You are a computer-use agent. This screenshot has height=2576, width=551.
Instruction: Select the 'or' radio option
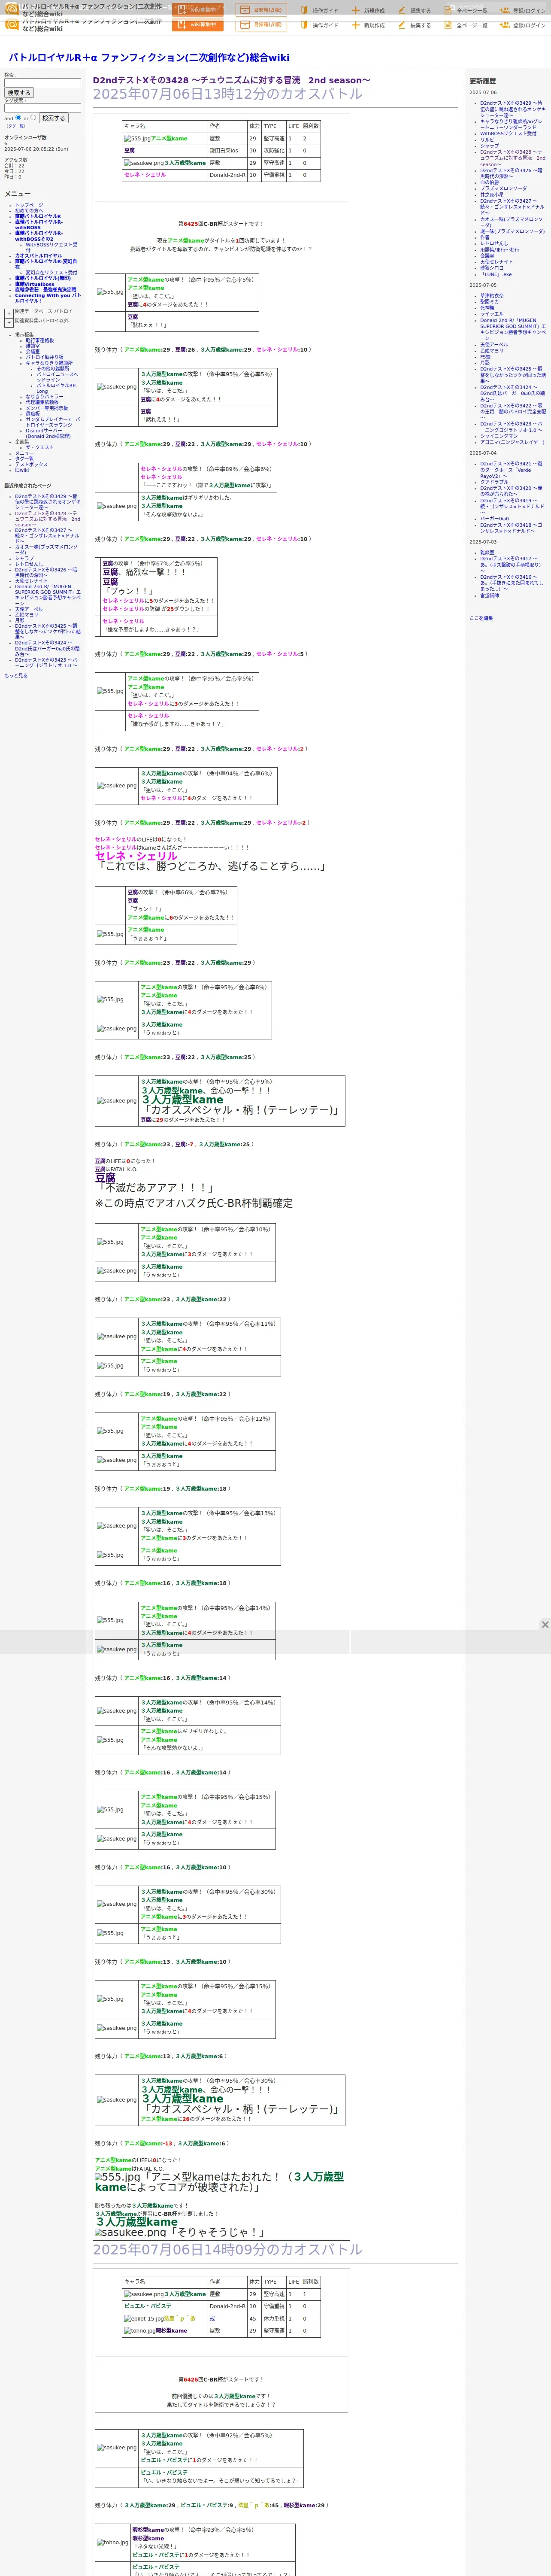point(33,117)
